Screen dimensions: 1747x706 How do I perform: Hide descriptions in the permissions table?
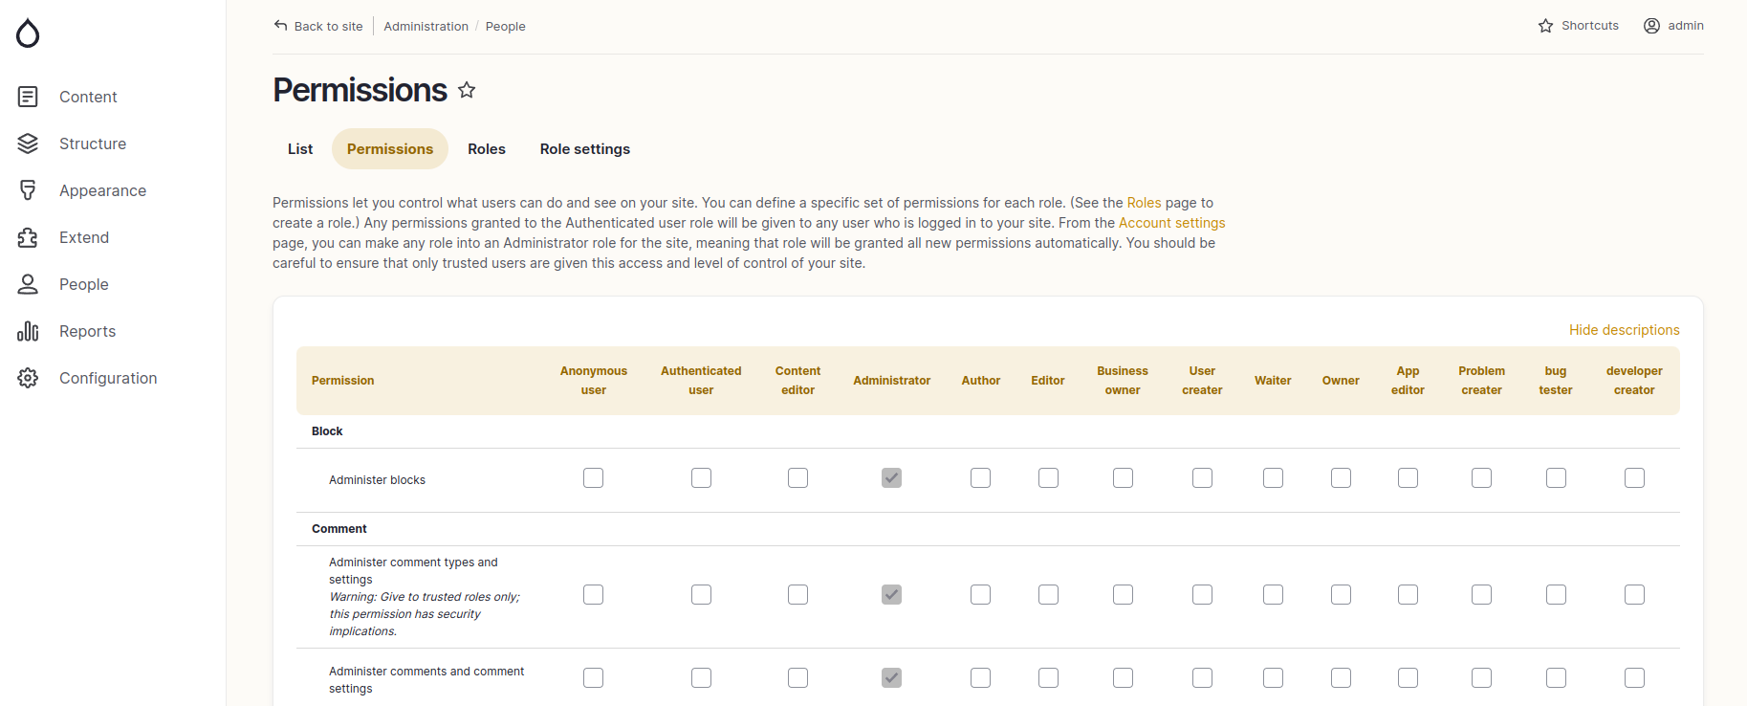point(1624,329)
